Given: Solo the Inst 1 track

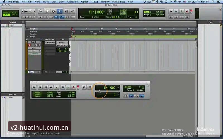Looking at the screenshot, I should coord(36,45).
